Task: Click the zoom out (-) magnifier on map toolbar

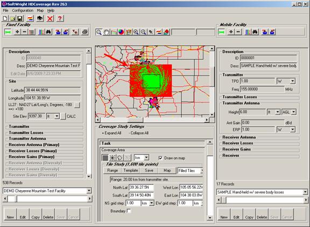Action: coord(144,32)
